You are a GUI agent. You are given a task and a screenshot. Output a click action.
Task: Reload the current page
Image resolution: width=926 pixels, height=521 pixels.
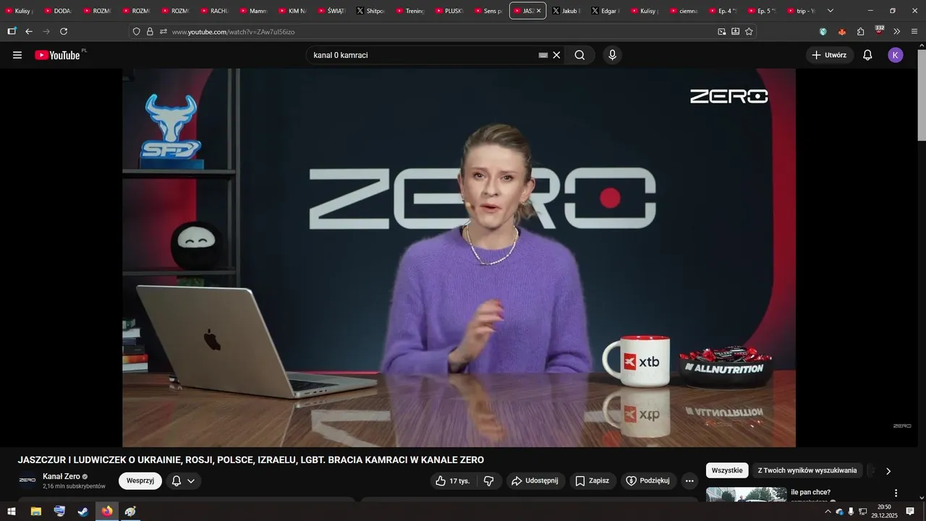[64, 31]
